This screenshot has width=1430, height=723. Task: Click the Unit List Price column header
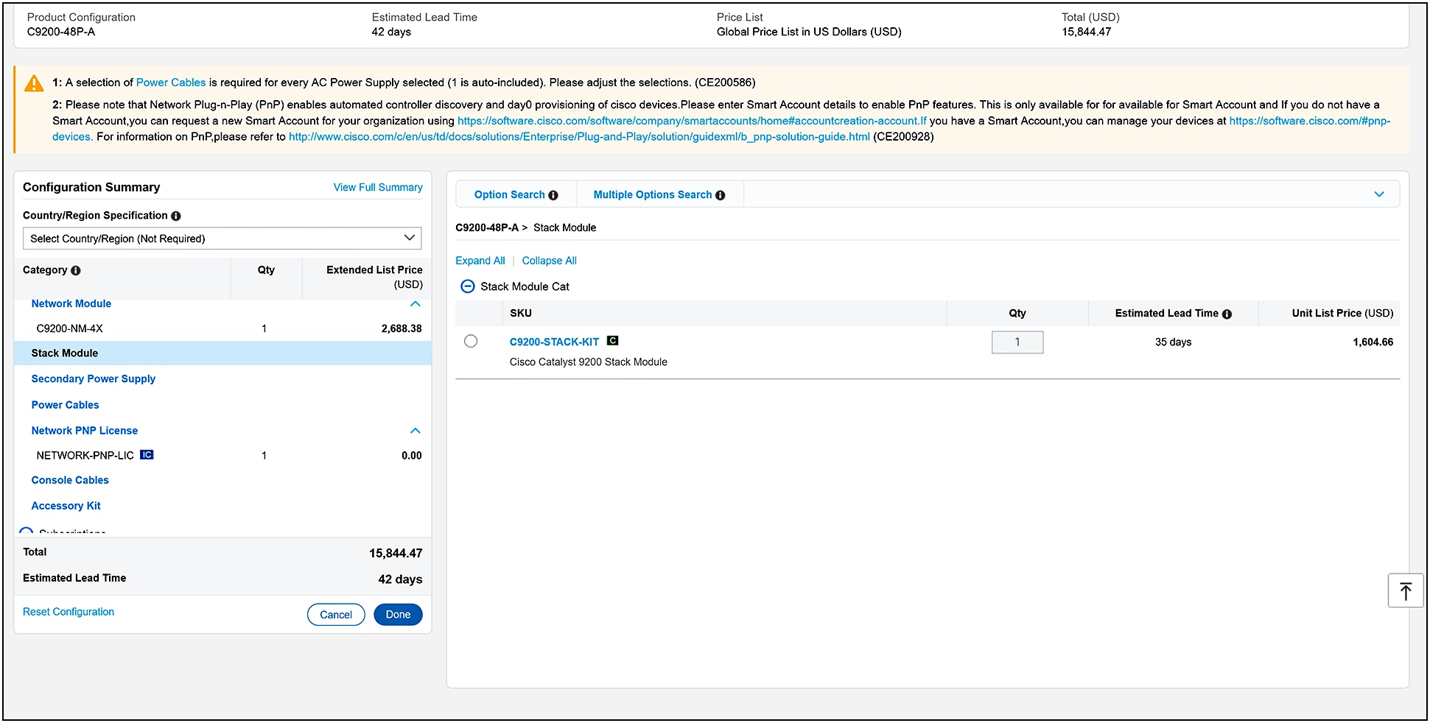coord(1342,313)
